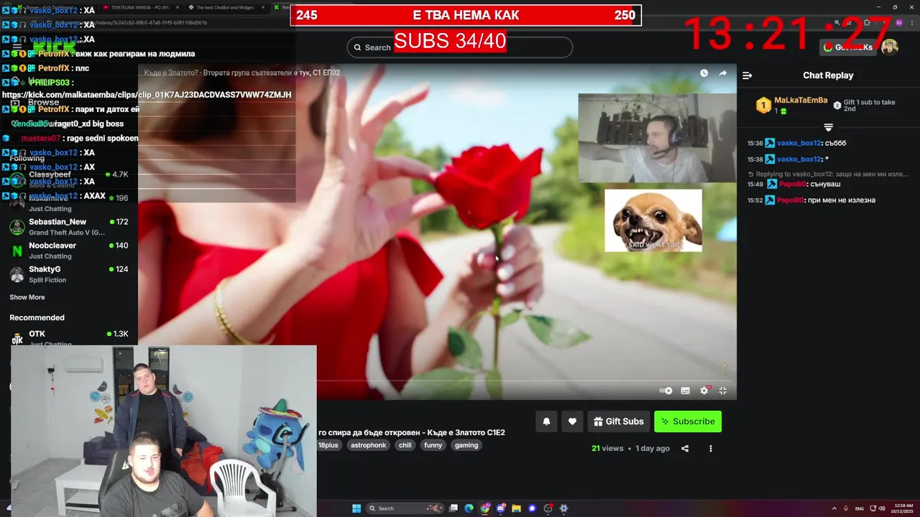Open the Chrome profile DJ avatar

[899, 23]
